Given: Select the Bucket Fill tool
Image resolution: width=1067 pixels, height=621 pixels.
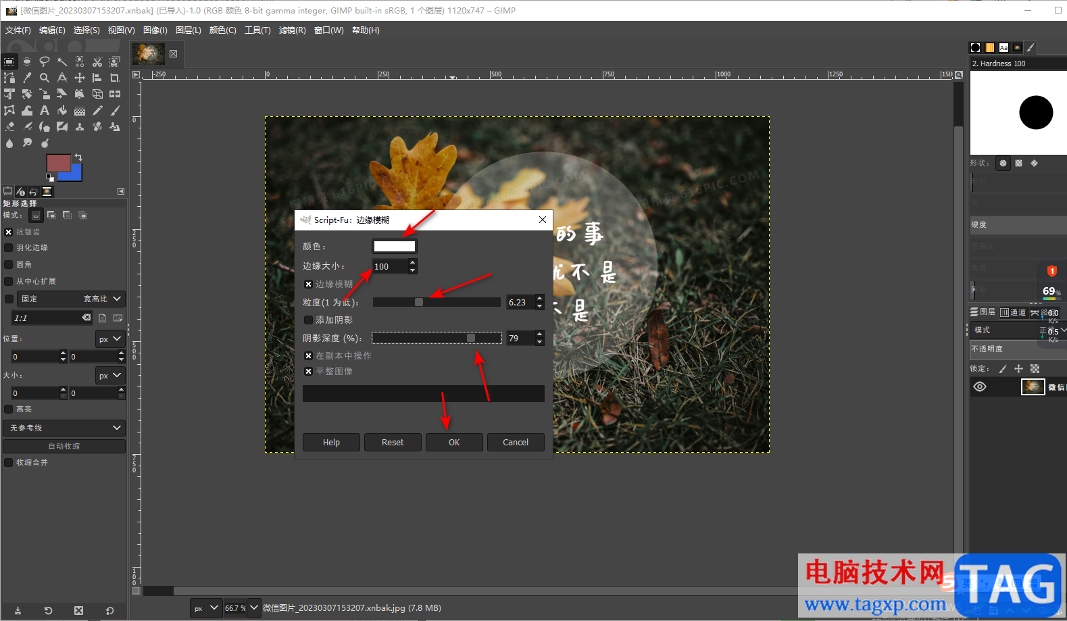Looking at the screenshot, I should point(62,110).
